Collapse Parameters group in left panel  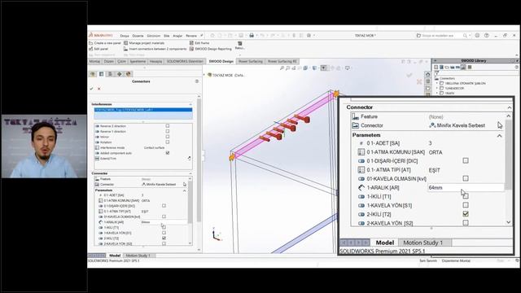click(185, 190)
